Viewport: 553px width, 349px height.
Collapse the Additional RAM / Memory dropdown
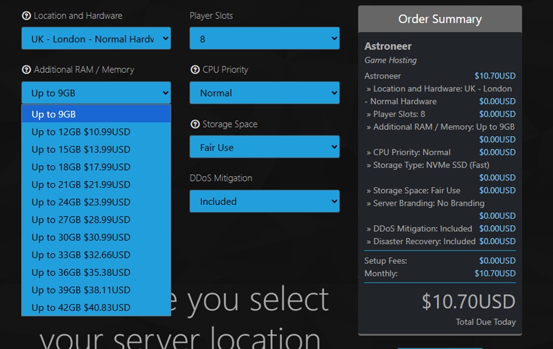pyautogui.click(x=96, y=93)
